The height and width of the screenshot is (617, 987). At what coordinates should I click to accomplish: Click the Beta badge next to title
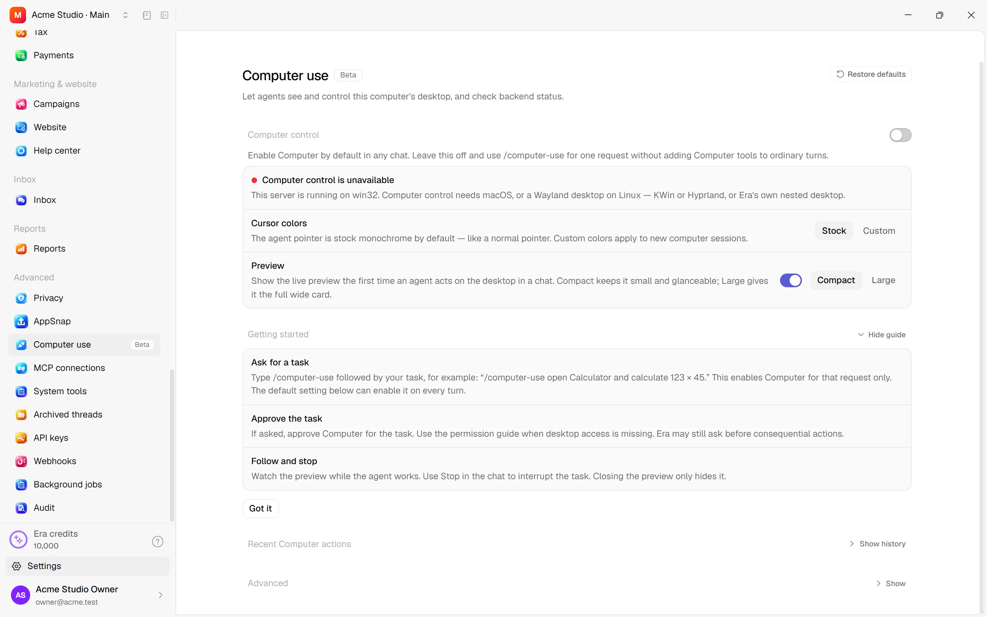click(x=348, y=75)
